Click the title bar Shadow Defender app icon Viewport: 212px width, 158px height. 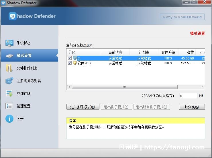tap(3, 3)
